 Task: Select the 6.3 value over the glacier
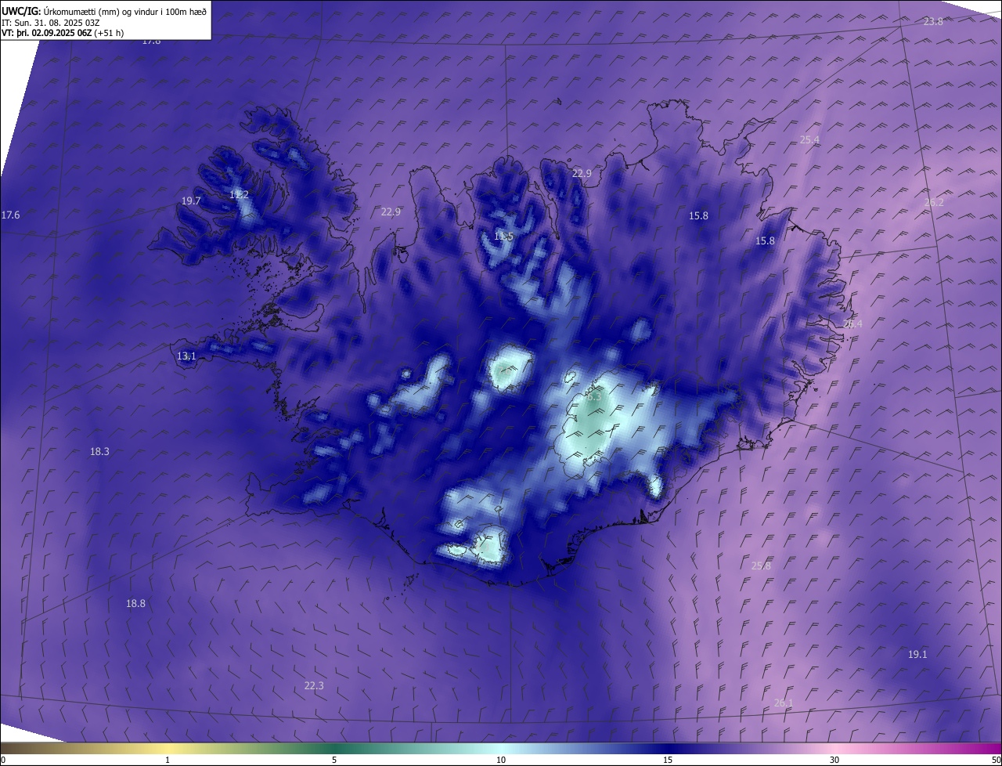coord(593,396)
